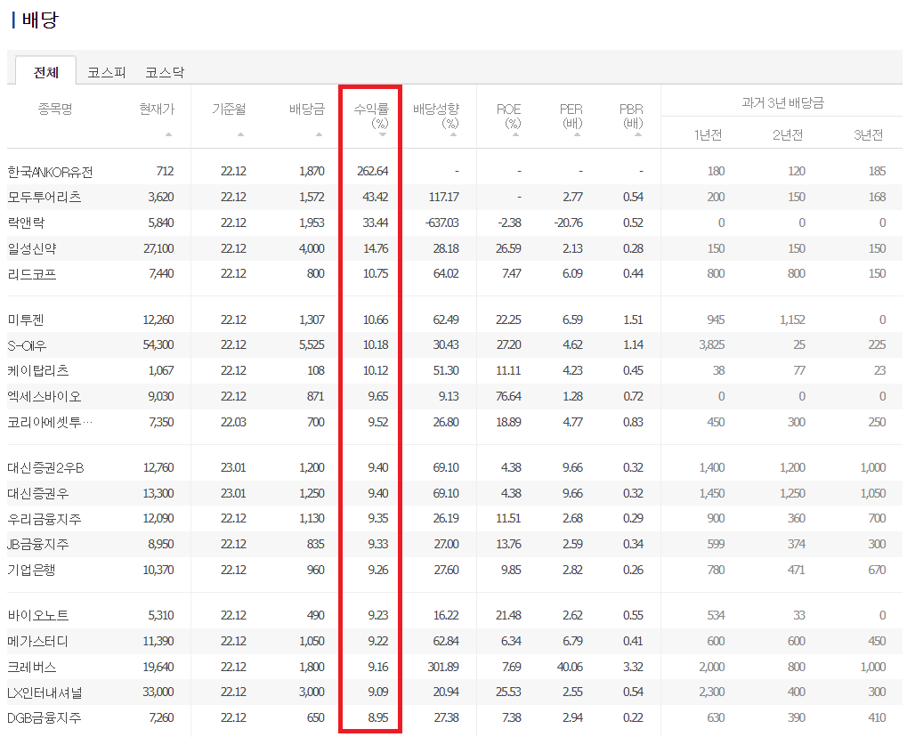The height and width of the screenshot is (737, 907).
Task: Open stock 일성신약
Action: pos(32,248)
